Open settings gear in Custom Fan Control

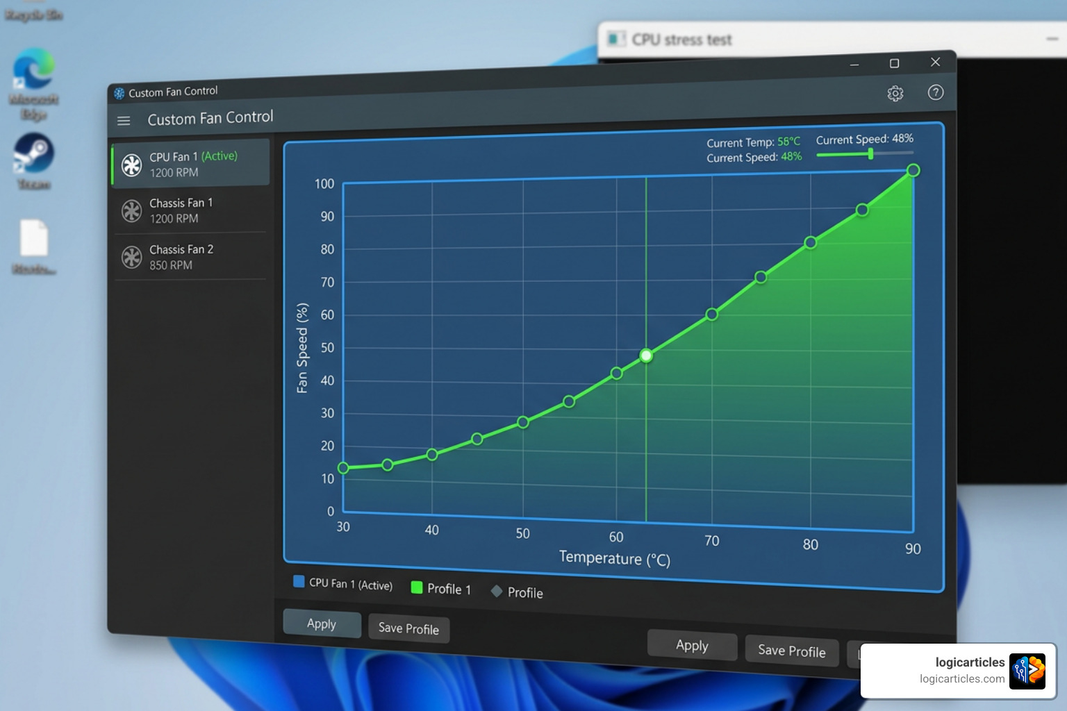[895, 94]
